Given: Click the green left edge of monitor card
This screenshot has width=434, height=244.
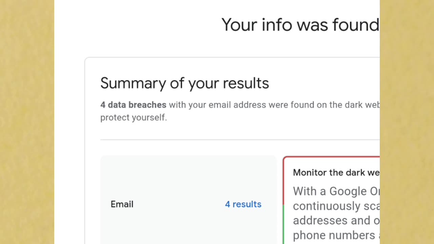Looking at the screenshot, I should click(283, 224).
